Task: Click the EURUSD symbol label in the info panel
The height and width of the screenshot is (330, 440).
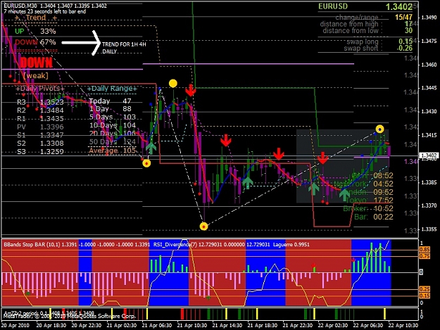Action: tap(333, 6)
